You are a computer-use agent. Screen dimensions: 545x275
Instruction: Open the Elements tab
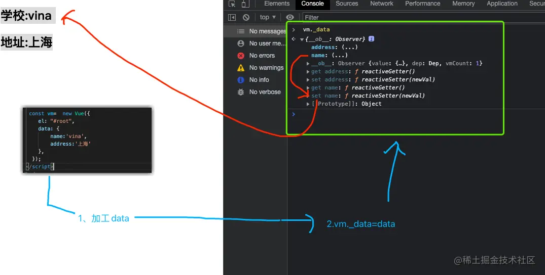(x=277, y=4)
